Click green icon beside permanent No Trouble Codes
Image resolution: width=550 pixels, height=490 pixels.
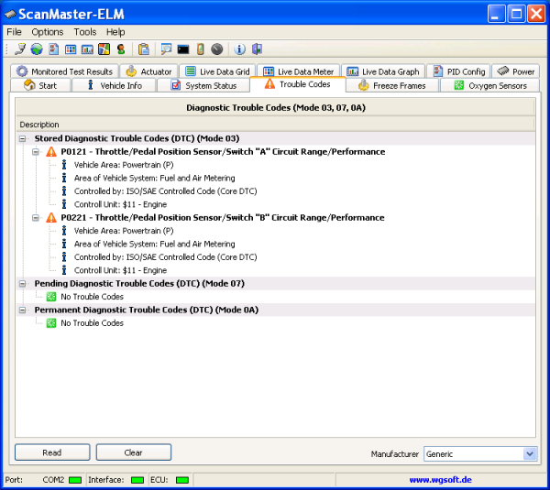pos(51,323)
